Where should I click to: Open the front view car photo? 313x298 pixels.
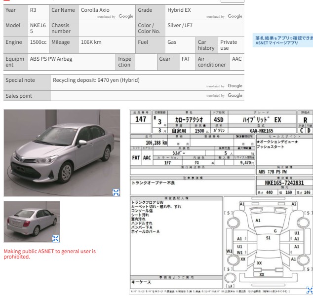62,153
